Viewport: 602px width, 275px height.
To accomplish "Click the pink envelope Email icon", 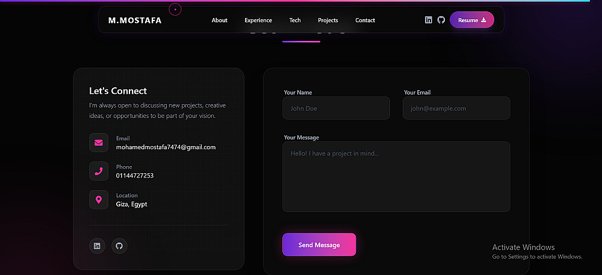I will 99,143.
